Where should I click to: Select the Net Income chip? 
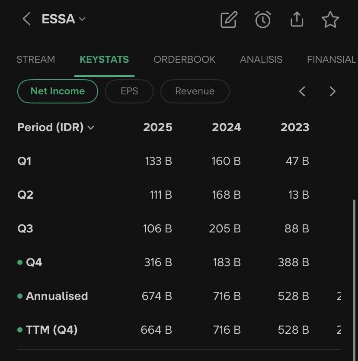point(58,91)
